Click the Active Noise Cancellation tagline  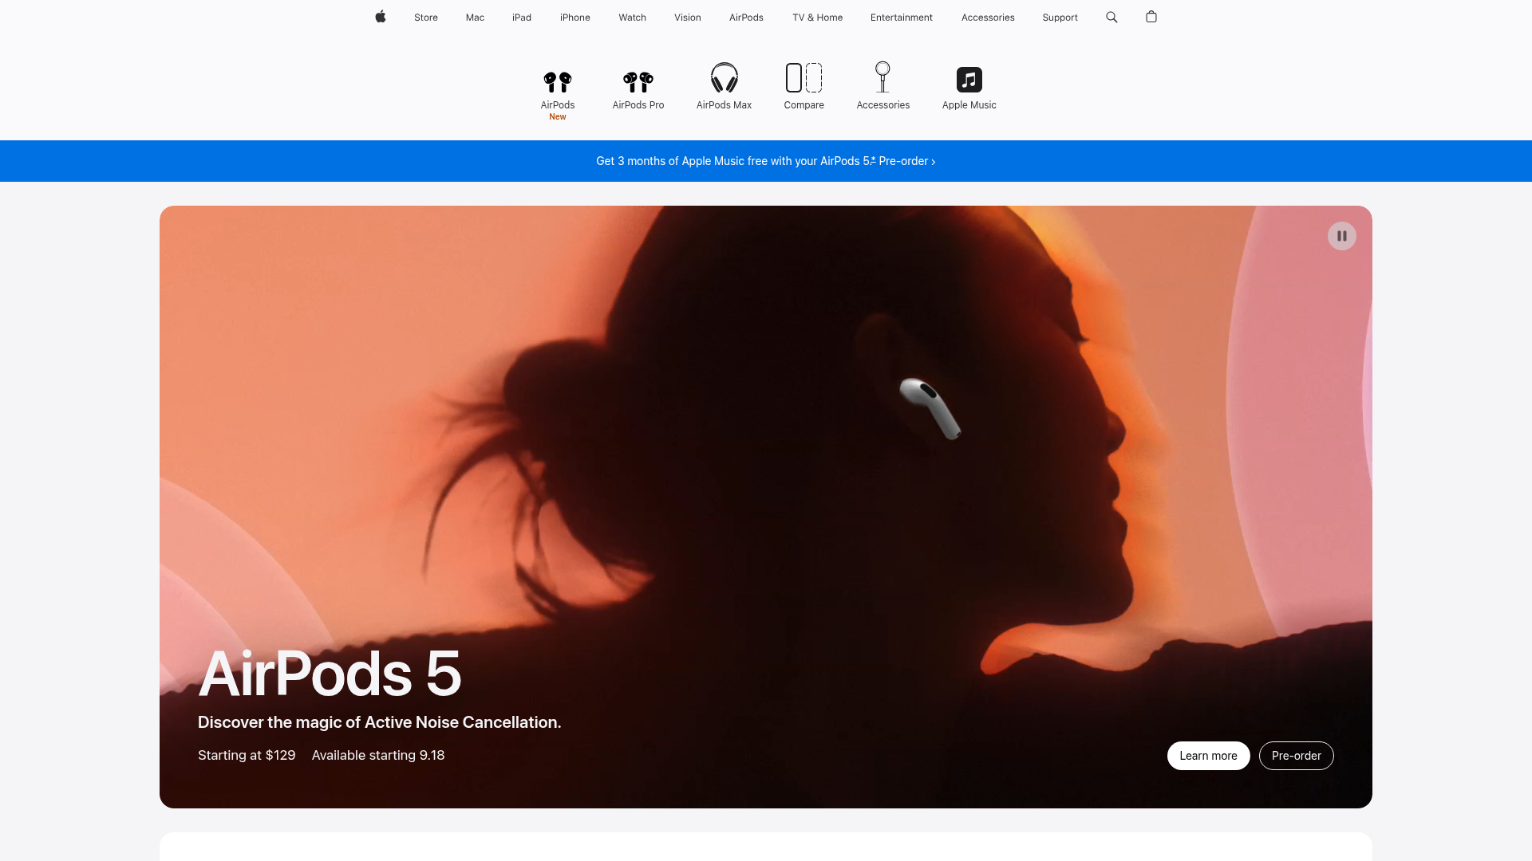tap(380, 722)
